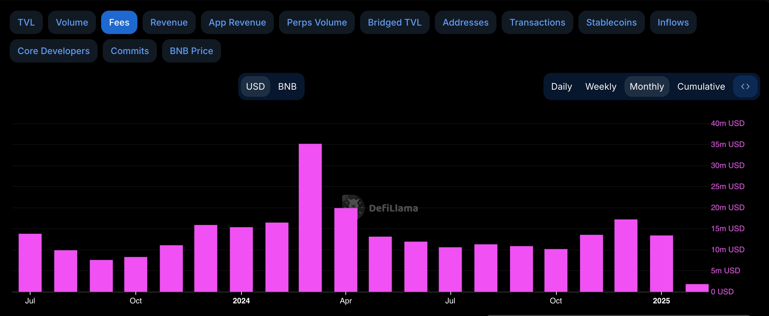Click the 20m USD axis label
This screenshot has width=769, height=316.
pos(728,208)
